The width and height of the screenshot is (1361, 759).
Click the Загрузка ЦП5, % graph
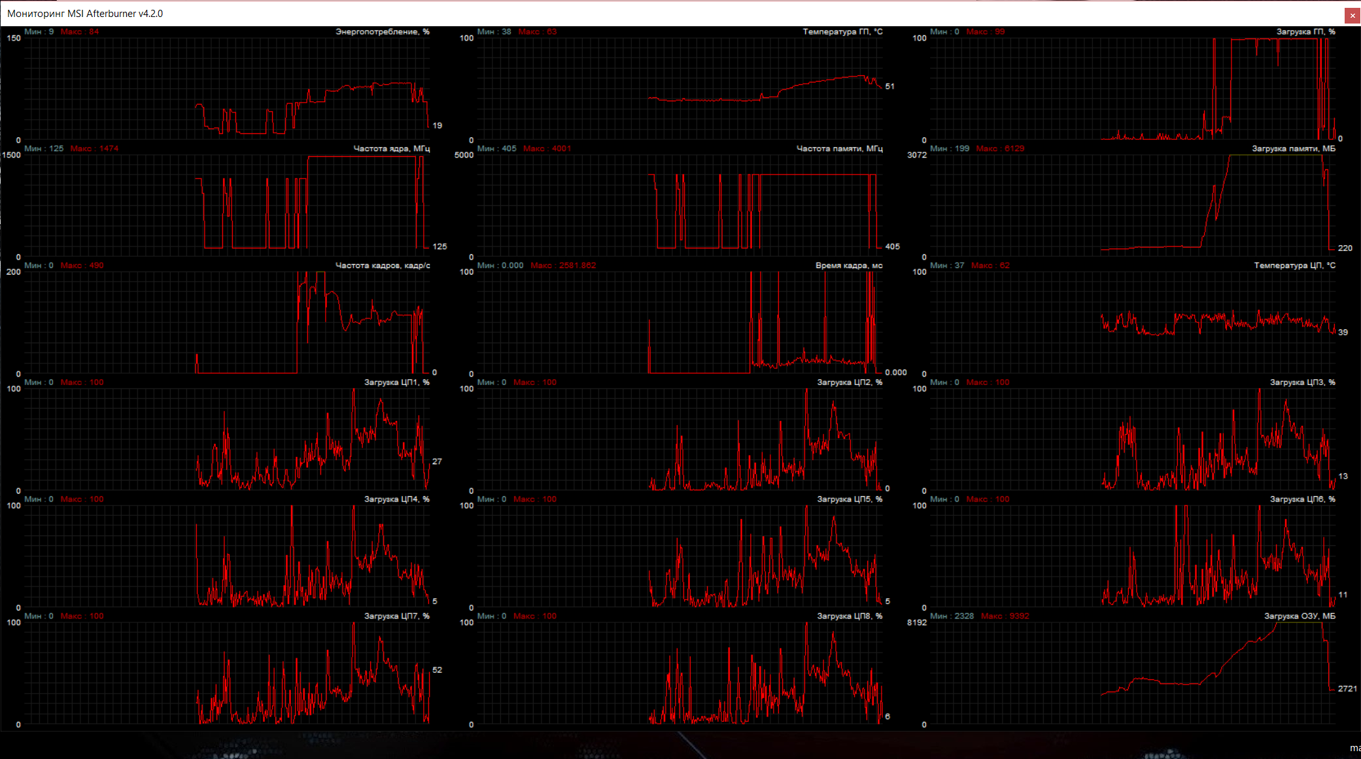tap(680, 556)
